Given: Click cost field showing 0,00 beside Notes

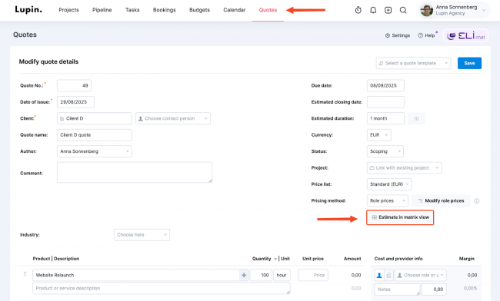Looking at the screenshot, I should tap(434, 289).
